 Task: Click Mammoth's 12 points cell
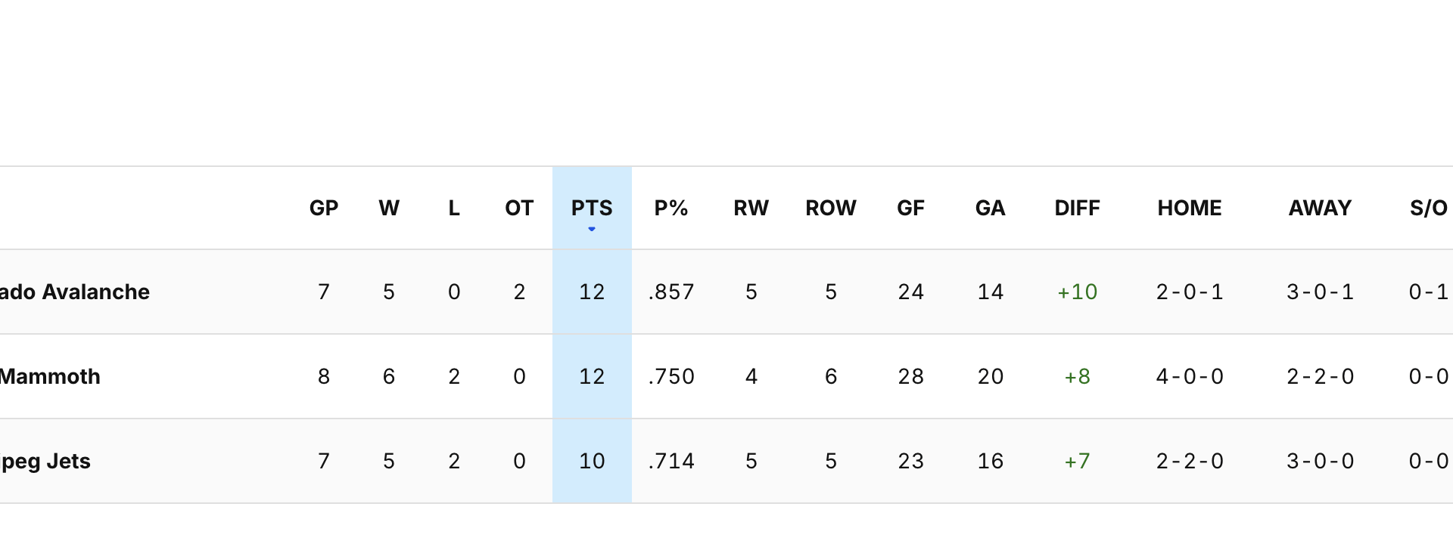pos(591,376)
